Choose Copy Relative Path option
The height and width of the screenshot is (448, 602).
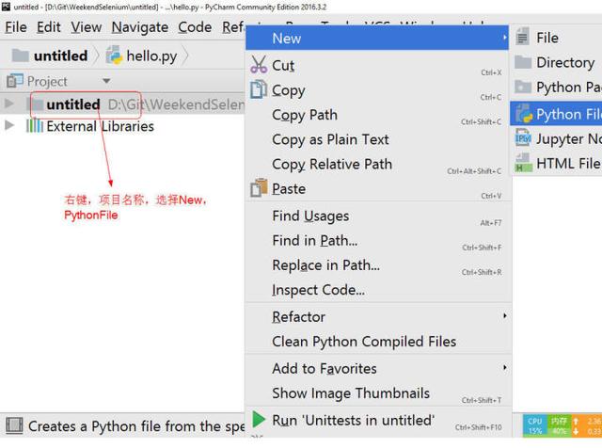(331, 164)
